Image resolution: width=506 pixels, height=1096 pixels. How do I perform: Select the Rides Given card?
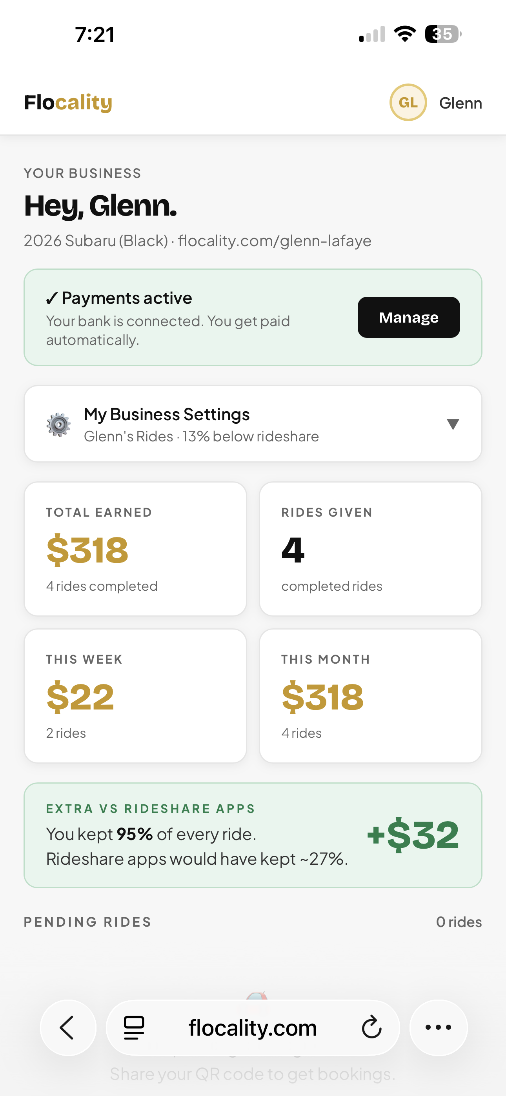pos(370,548)
